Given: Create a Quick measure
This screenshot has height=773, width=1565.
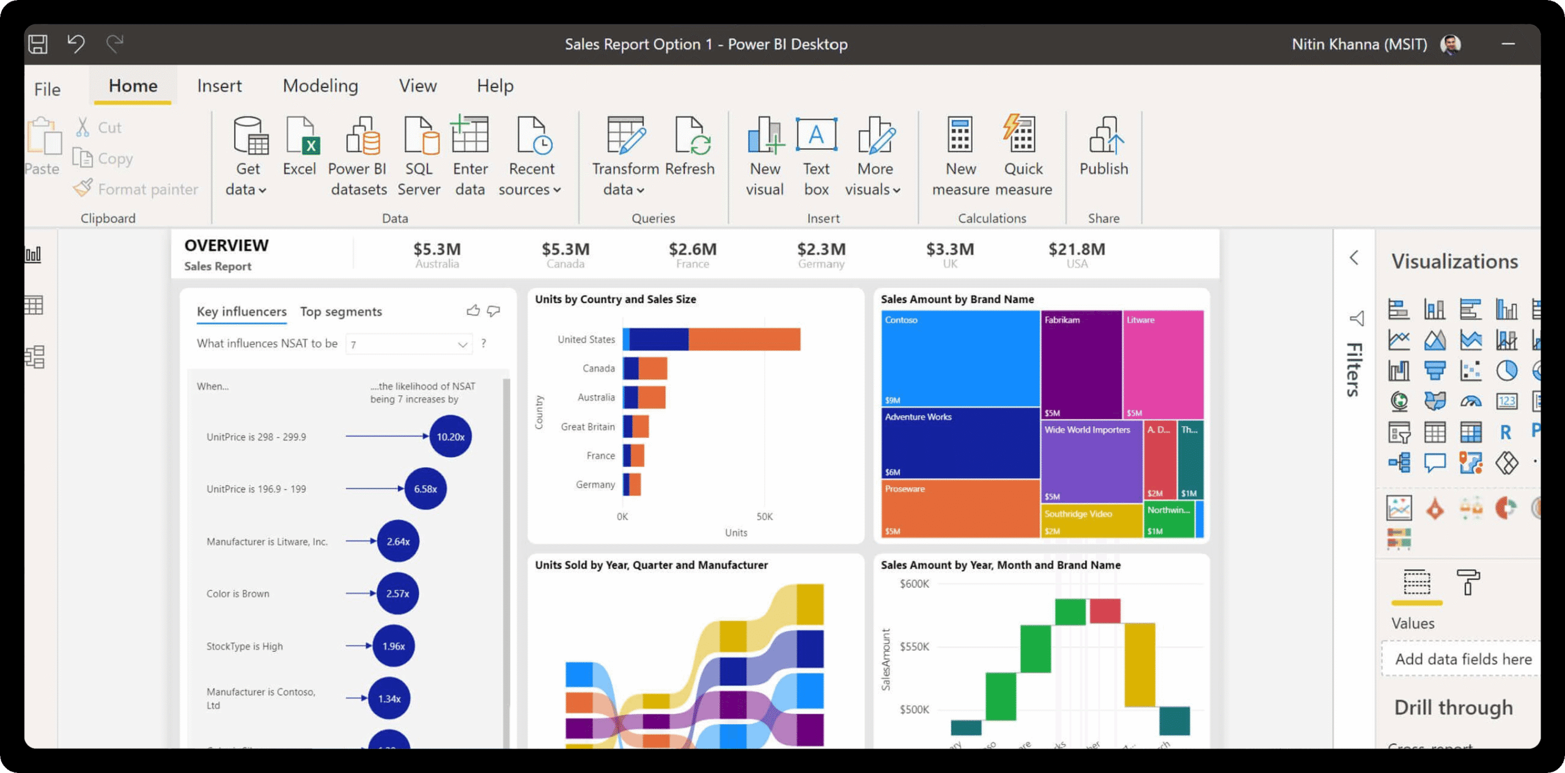Looking at the screenshot, I should [x=1023, y=156].
